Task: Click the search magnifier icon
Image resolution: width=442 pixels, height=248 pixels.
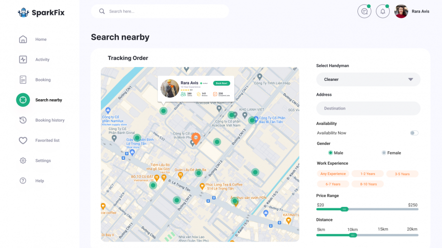Action: coord(102,11)
